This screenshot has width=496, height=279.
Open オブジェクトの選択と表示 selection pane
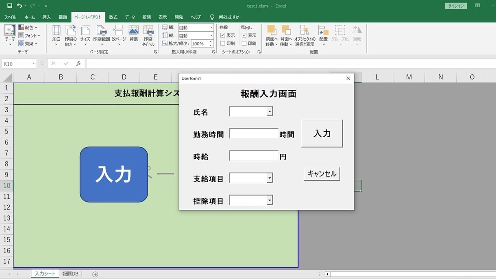pos(305,36)
